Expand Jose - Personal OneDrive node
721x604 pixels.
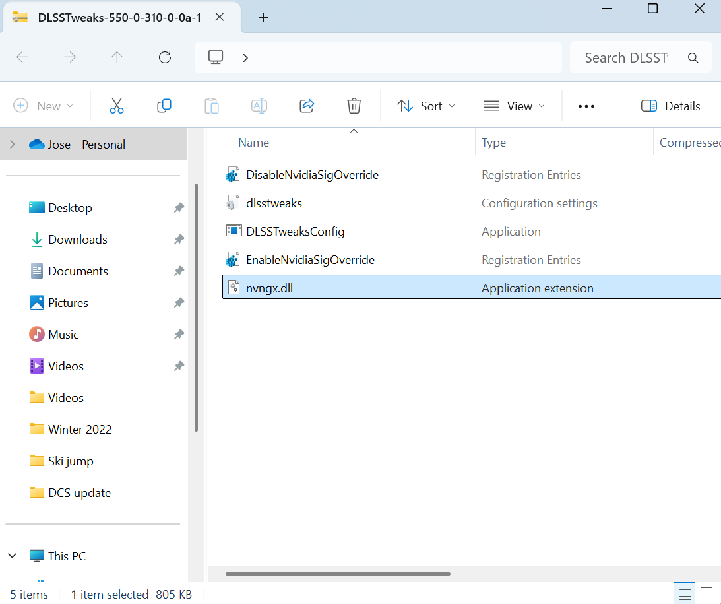[13, 145]
